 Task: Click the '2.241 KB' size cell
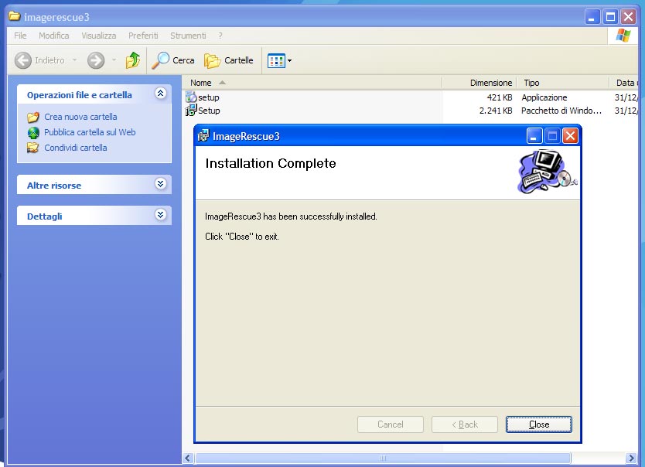tap(496, 111)
